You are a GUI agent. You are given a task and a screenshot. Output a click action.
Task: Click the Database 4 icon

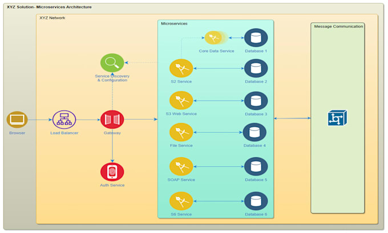click(254, 132)
